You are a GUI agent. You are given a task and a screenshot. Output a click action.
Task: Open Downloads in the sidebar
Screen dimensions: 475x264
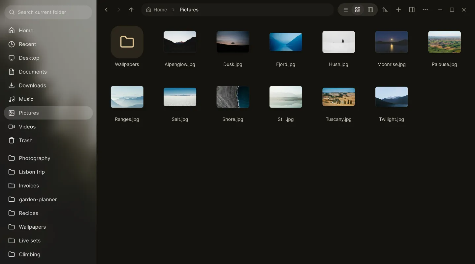tap(48, 85)
